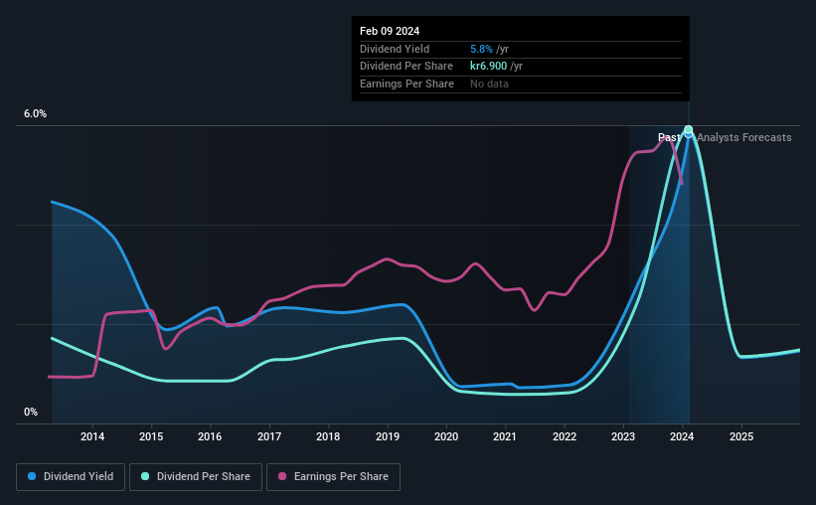Click the blue Dividend Yield legend dot

coord(32,476)
